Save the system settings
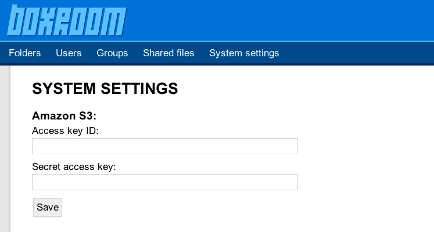Image resolution: width=434 pixels, height=232 pixels. pyautogui.click(x=48, y=208)
